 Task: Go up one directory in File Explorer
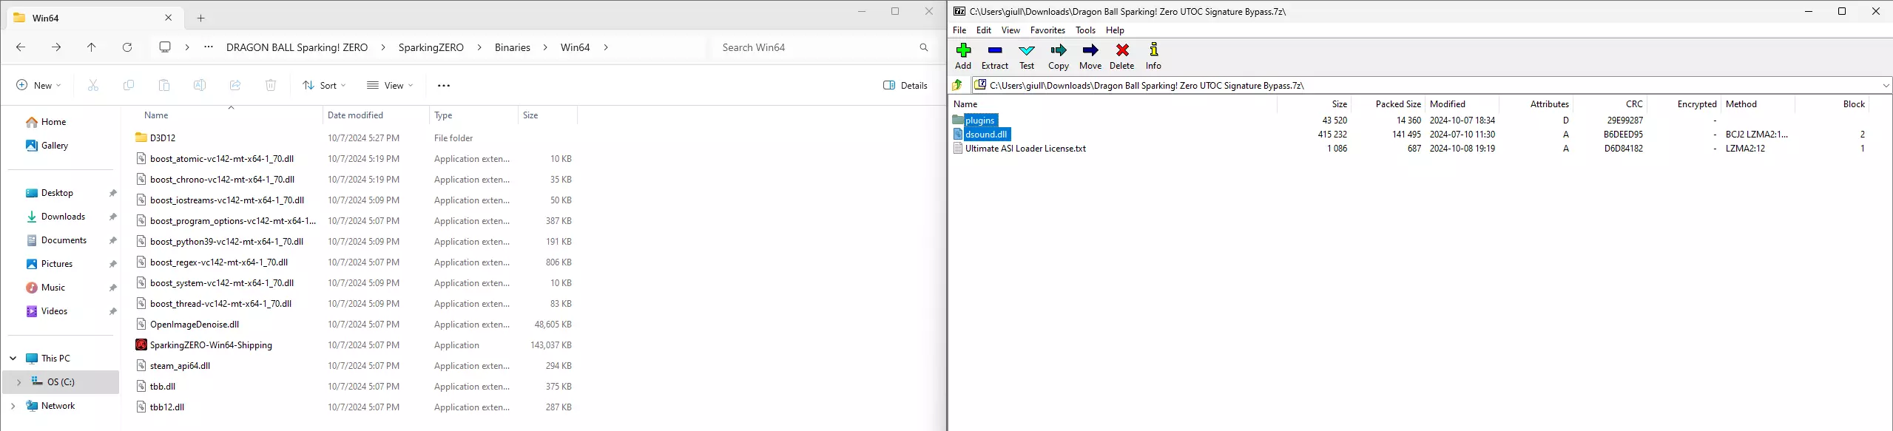tap(92, 47)
